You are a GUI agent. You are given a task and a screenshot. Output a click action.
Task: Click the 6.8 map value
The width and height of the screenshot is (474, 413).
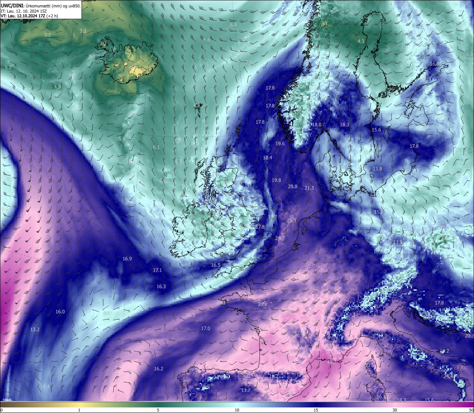tap(233, 24)
